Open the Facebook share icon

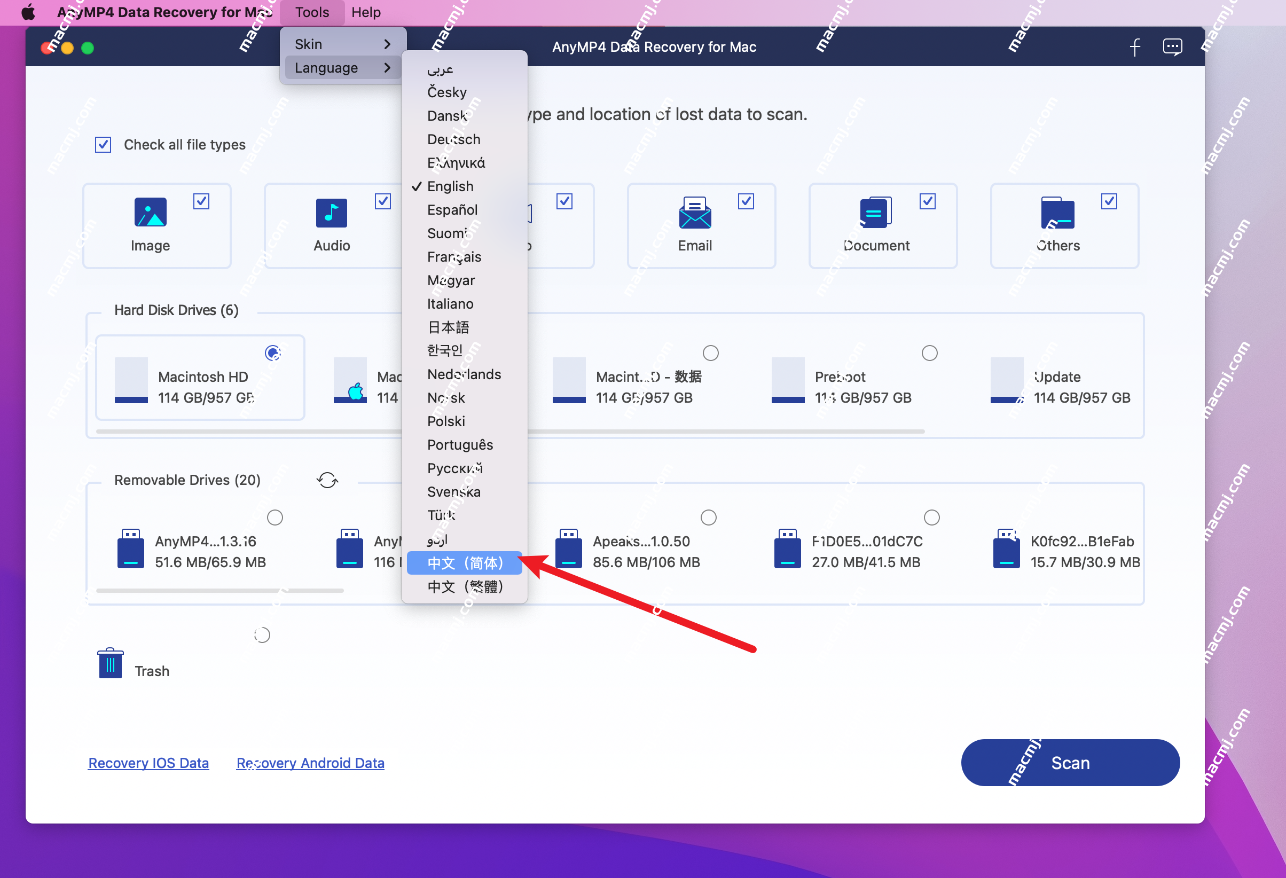tap(1135, 47)
